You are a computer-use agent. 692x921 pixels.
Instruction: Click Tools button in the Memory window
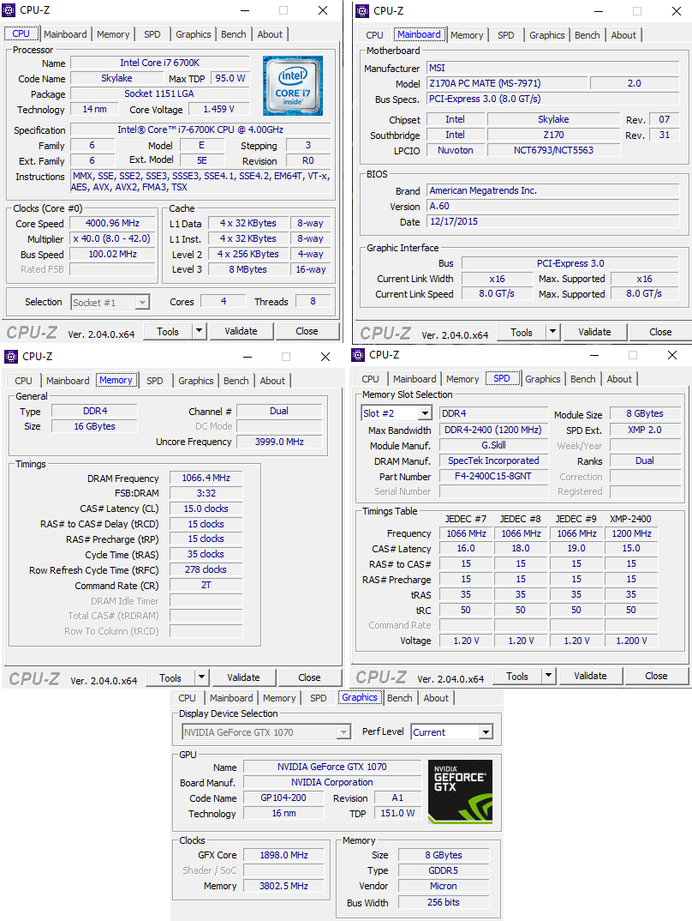point(170,677)
